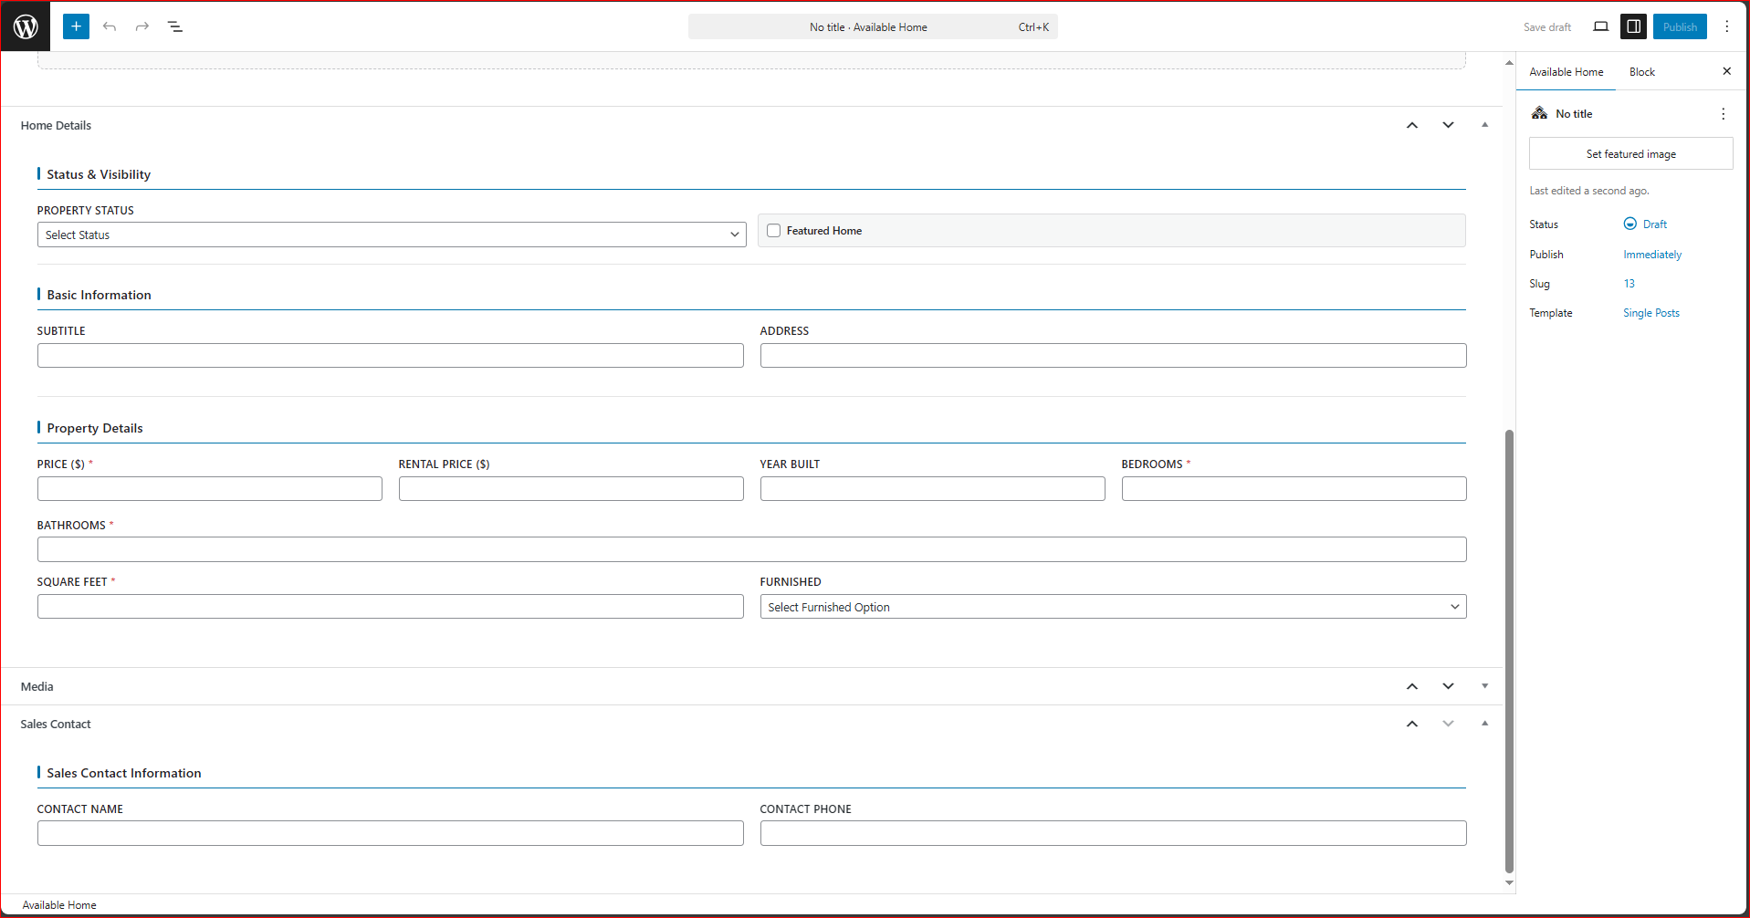
Task: Move Sales Contact panel up
Action: [1412, 724]
